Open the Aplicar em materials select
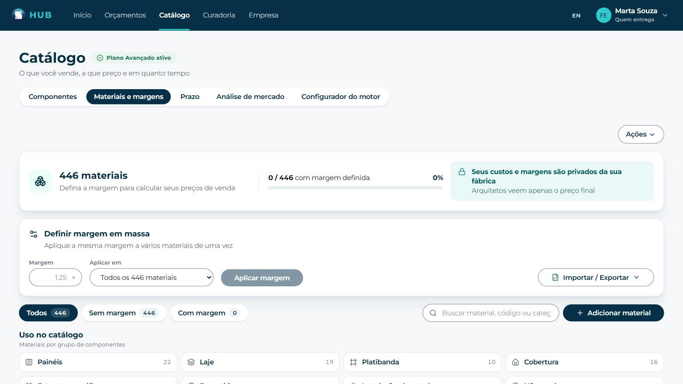The image size is (683, 384). coord(152,277)
